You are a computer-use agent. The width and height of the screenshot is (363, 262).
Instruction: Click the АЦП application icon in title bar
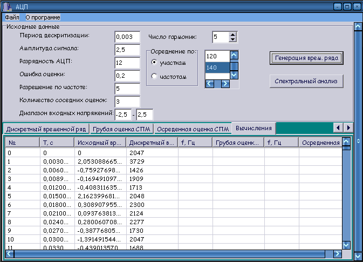[8, 7]
